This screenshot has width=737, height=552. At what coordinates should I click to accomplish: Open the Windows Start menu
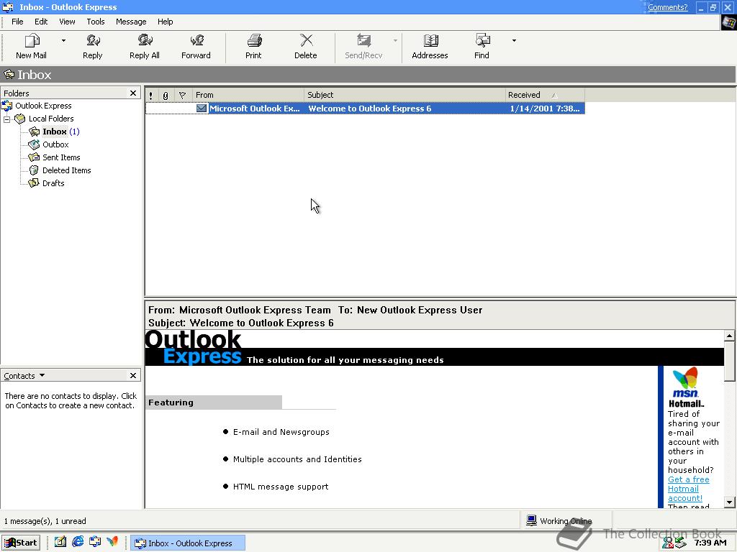click(x=21, y=543)
